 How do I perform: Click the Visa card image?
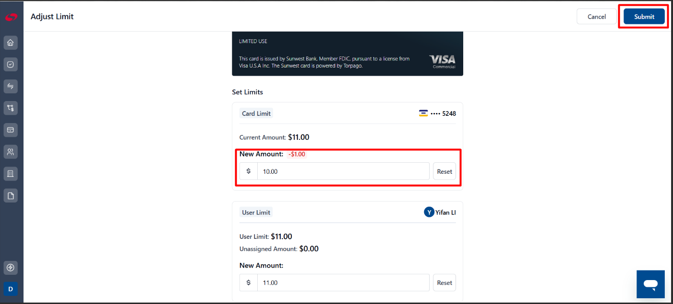tap(348, 54)
